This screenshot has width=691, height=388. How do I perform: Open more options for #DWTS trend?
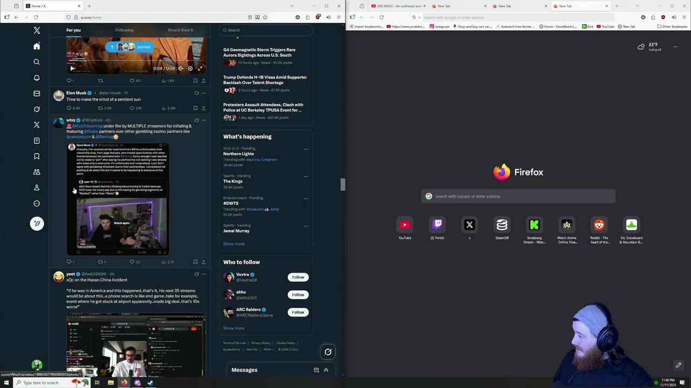click(x=306, y=199)
